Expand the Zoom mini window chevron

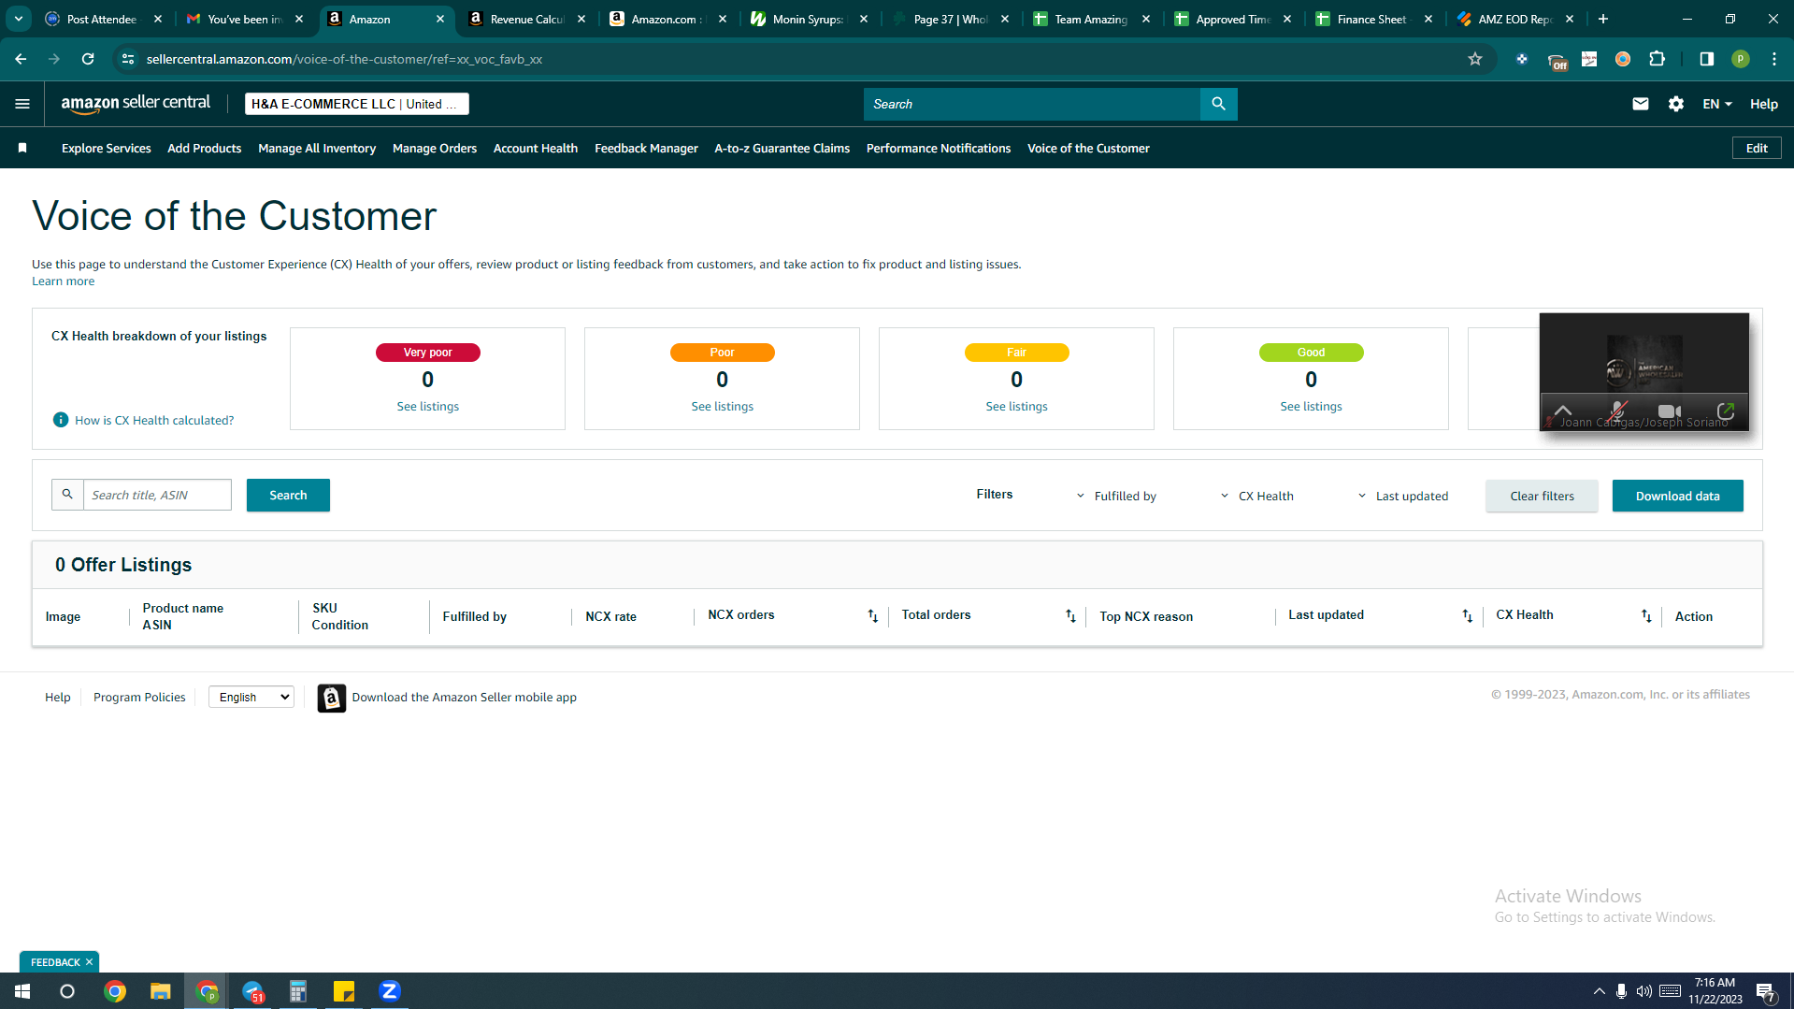pos(1563,411)
